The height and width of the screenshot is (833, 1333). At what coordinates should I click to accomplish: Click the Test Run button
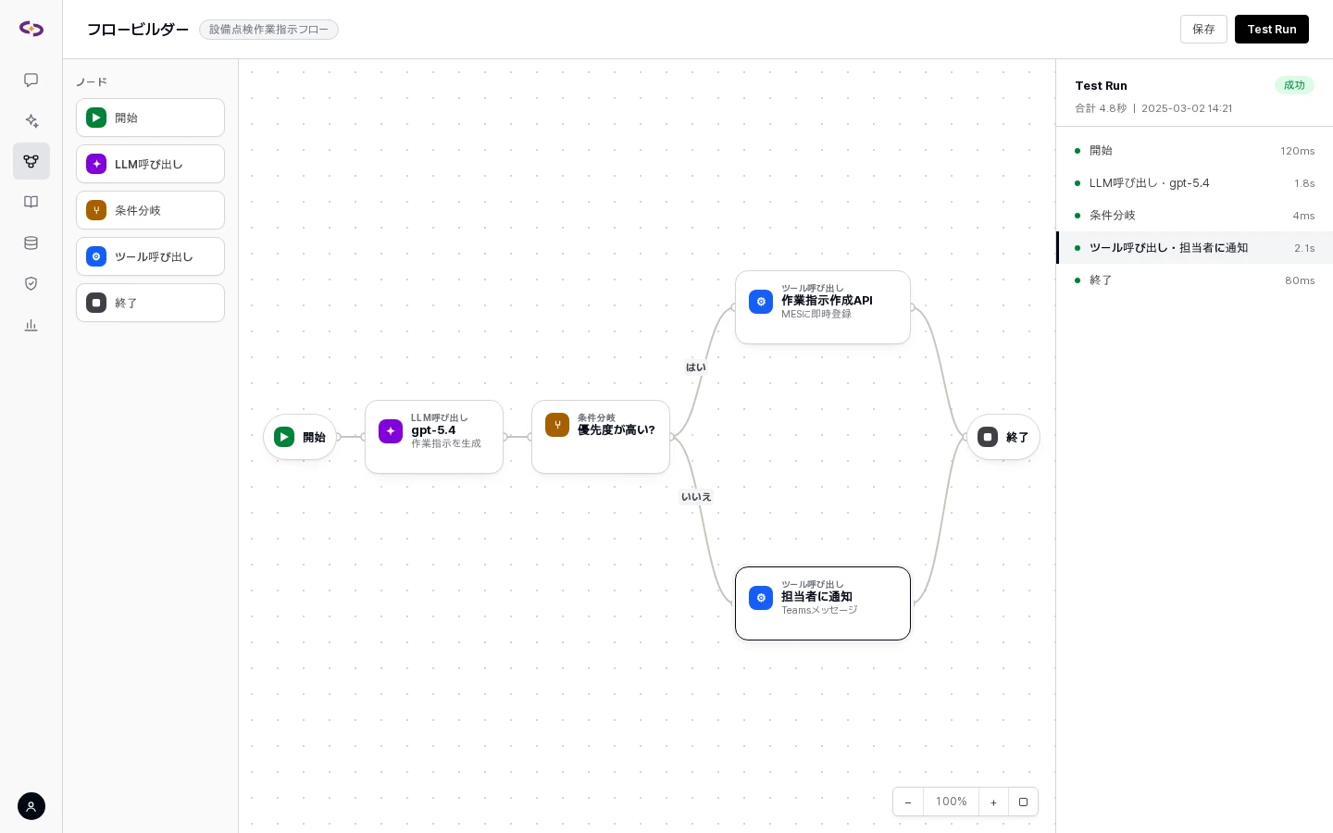pos(1272,29)
